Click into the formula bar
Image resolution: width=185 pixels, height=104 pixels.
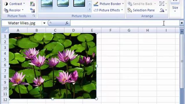pos(125,23)
